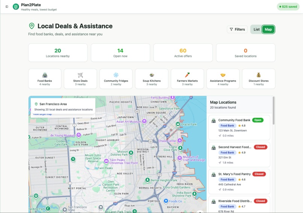Click St. Mary's Closed status badge
Image resolution: width=303 pixels, height=213 pixels.
pyautogui.click(x=259, y=174)
